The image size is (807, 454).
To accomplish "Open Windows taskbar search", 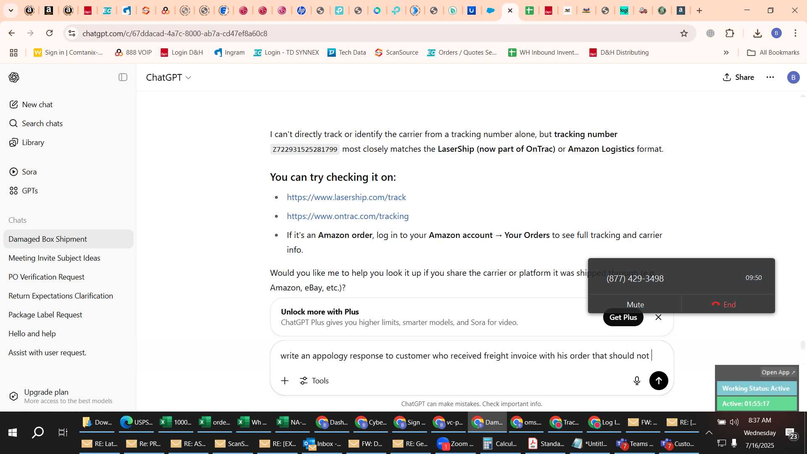I will click(x=38, y=432).
